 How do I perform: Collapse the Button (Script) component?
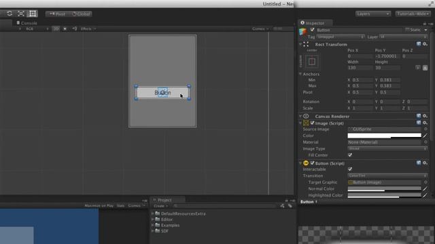(300, 163)
